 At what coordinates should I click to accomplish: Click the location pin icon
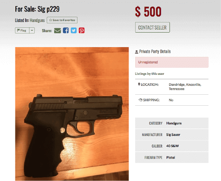tap(139, 84)
